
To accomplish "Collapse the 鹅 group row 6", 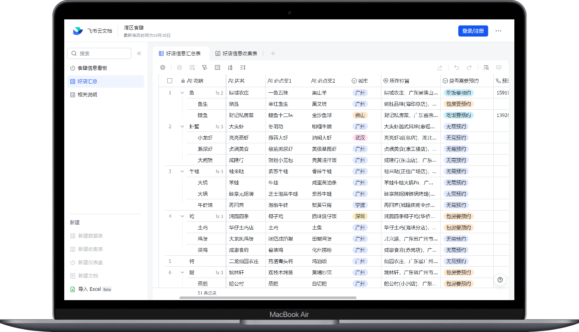I will [182, 273].
